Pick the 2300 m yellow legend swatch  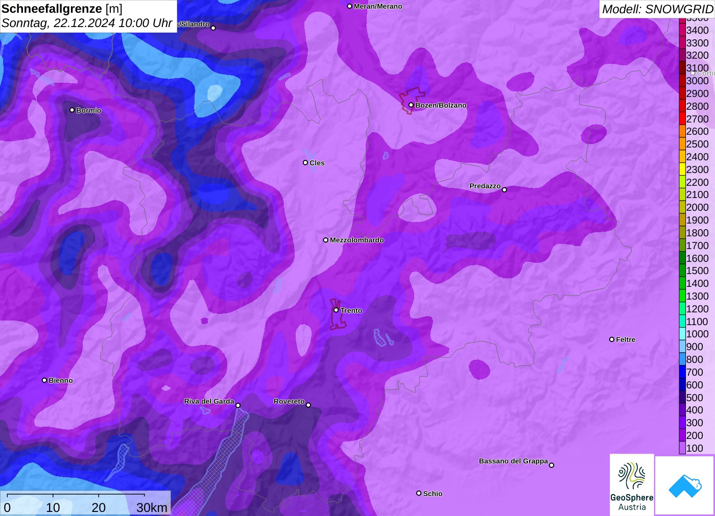pyautogui.click(x=682, y=169)
